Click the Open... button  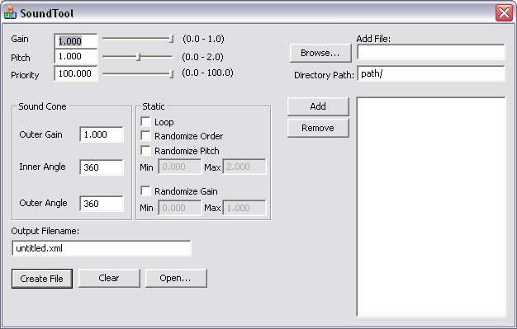coord(176,278)
